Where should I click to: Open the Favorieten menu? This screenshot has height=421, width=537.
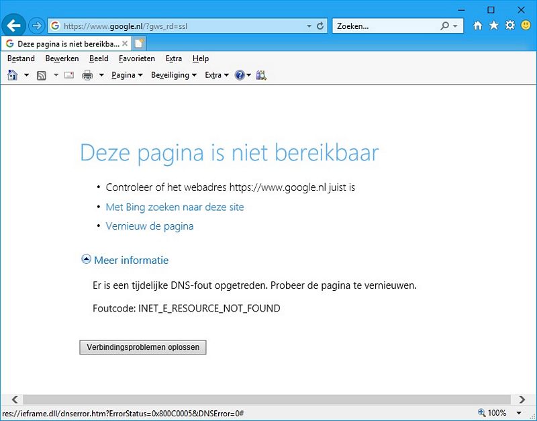[137, 58]
